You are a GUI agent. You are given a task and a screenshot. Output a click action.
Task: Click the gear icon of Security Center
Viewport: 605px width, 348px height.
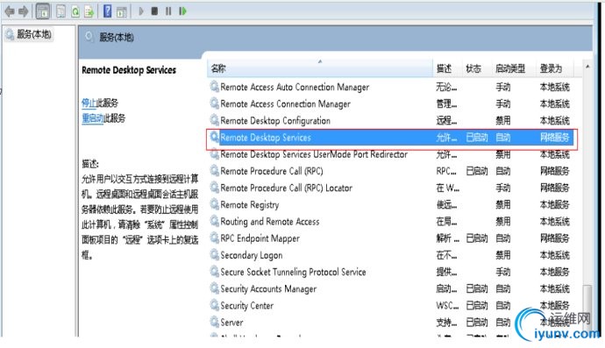click(x=214, y=305)
